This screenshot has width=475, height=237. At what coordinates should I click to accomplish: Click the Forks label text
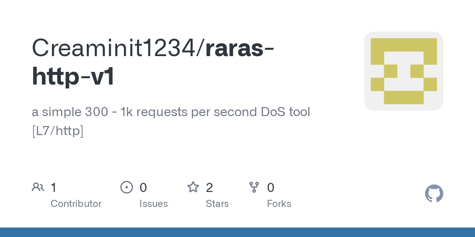click(x=279, y=204)
